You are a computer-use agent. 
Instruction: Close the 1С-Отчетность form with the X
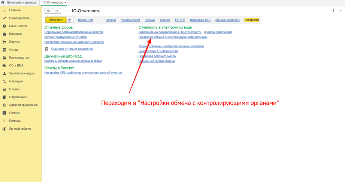341,11
